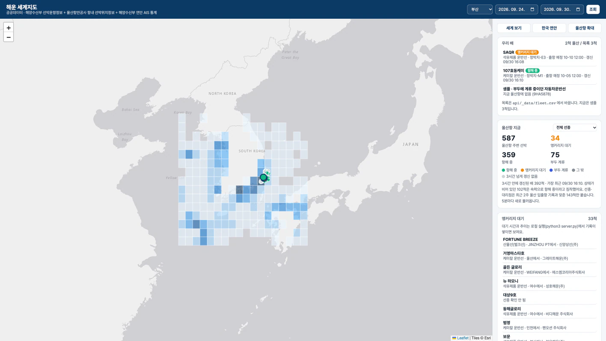Open the 범영 row in the anchorage list
The image size is (606, 341).
[549, 325]
